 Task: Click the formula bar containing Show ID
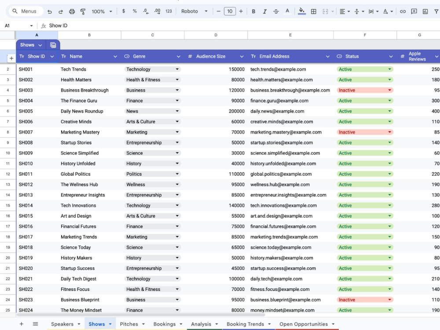(241, 25)
